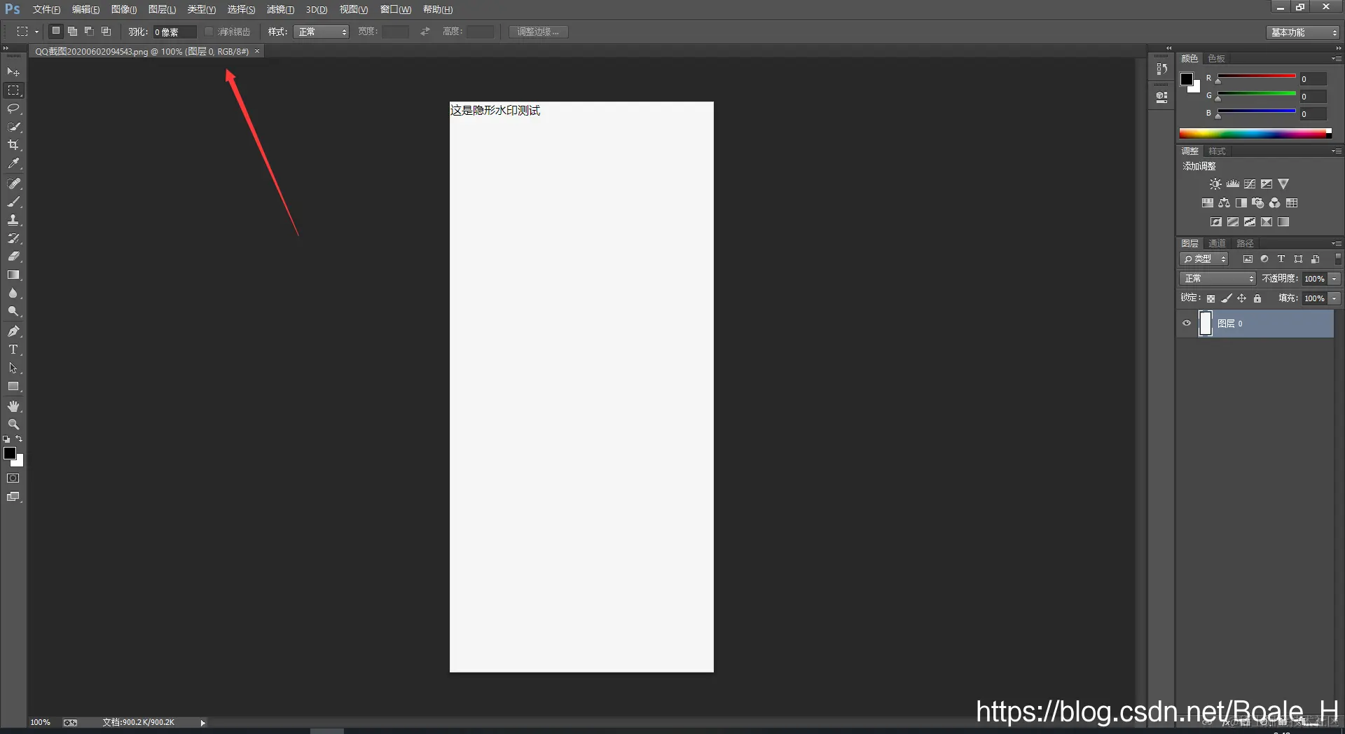The height and width of the screenshot is (734, 1345).
Task: Open the 滤镜 menu
Action: [x=280, y=10]
